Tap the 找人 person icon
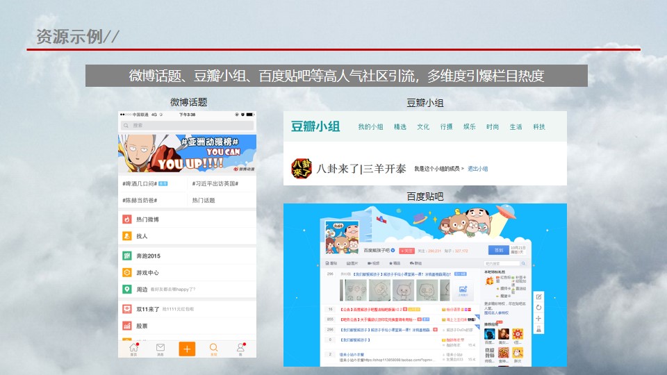Viewport: 667px width, 375px height. pos(126,236)
